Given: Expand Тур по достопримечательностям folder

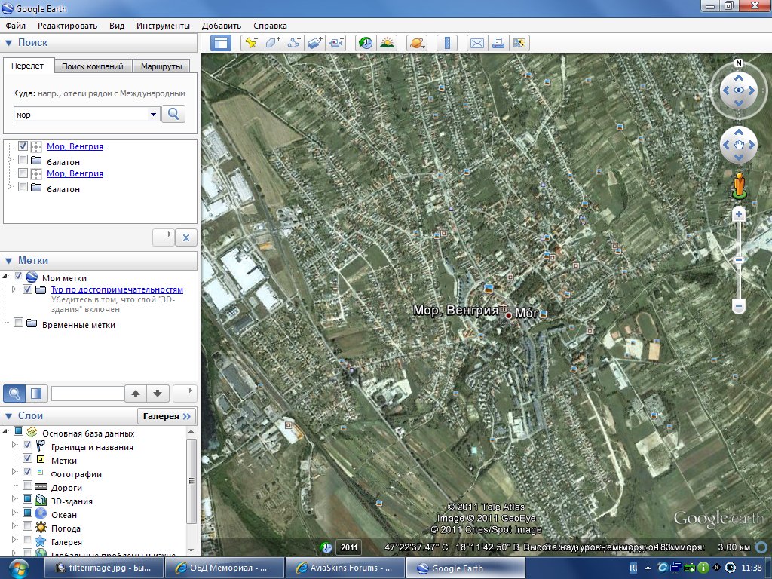Looking at the screenshot, I should [14, 289].
